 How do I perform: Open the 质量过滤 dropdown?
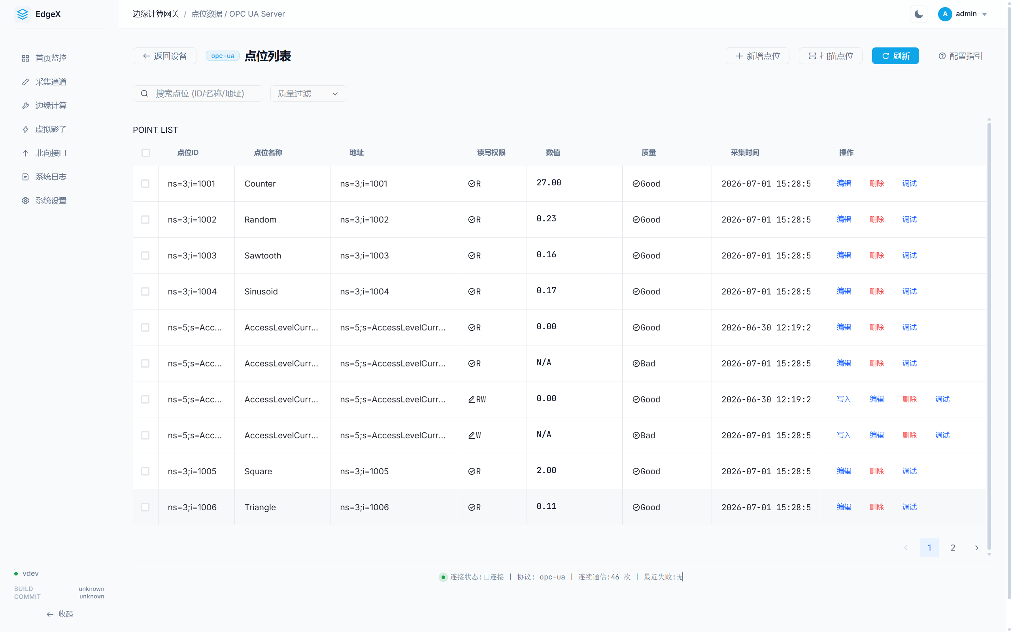pyautogui.click(x=308, y=94)
